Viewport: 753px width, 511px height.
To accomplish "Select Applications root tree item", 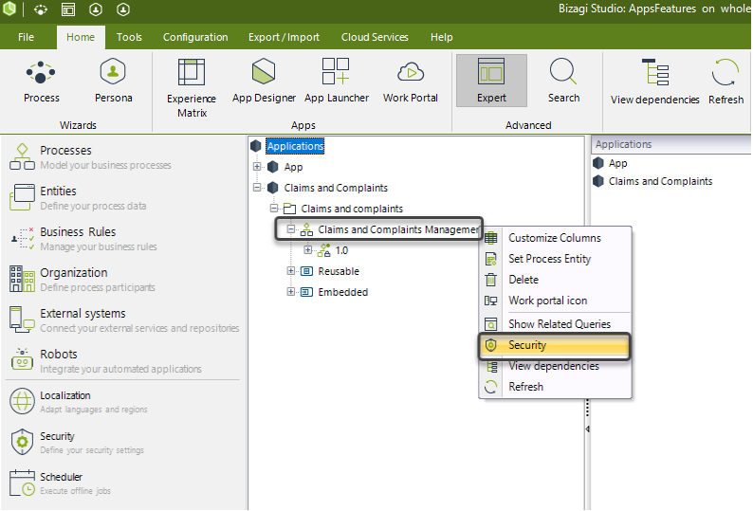I will click(x=295, y=146).
